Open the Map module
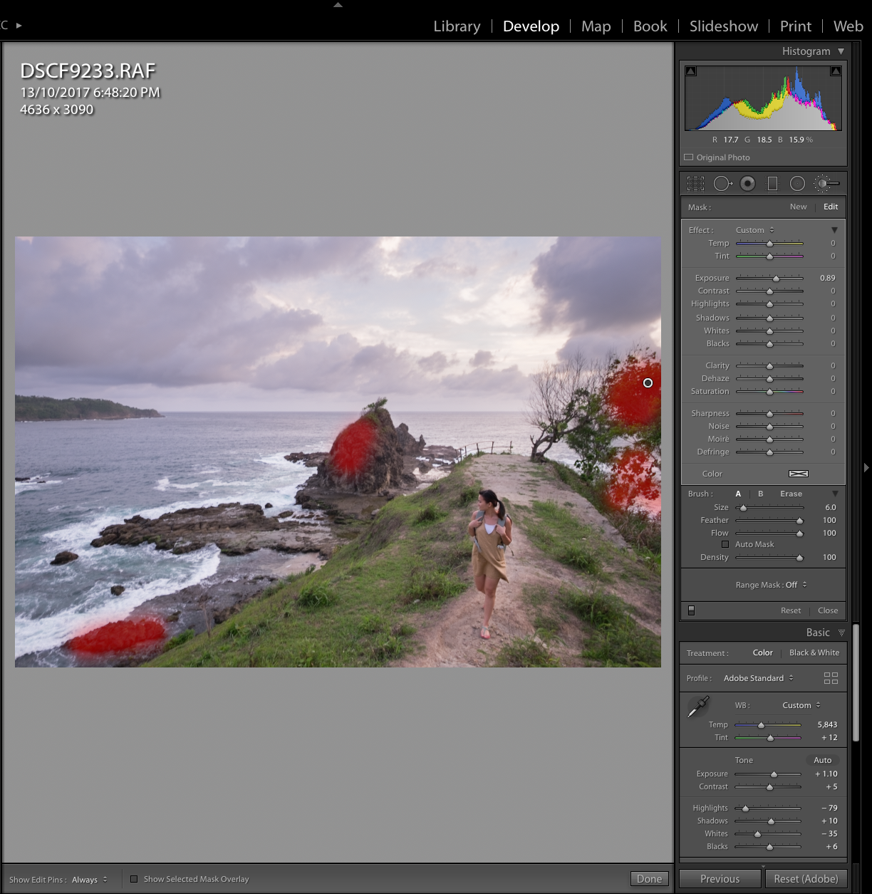Screen dimensions: 872x894 coord(596,26)
